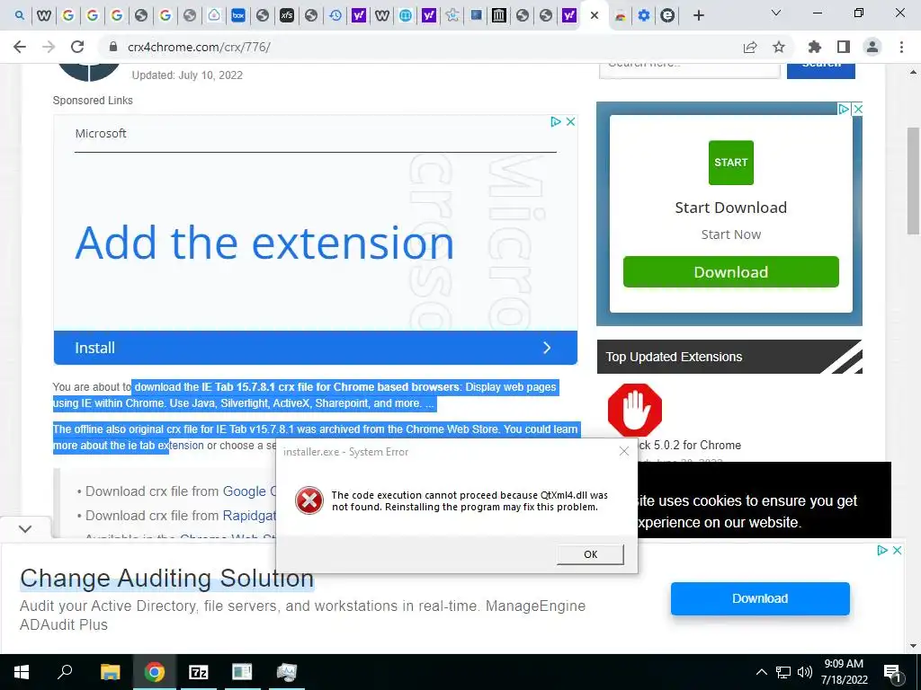921x690 pixels.
Task: Click 'Change Auditing Solution' ad headline
Action: (x=166, y=578)
